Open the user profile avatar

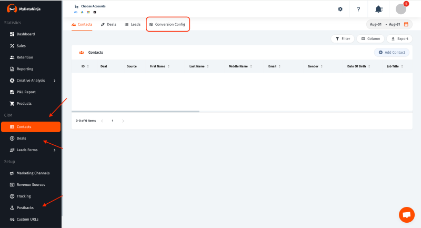click(x=401, y=9)
